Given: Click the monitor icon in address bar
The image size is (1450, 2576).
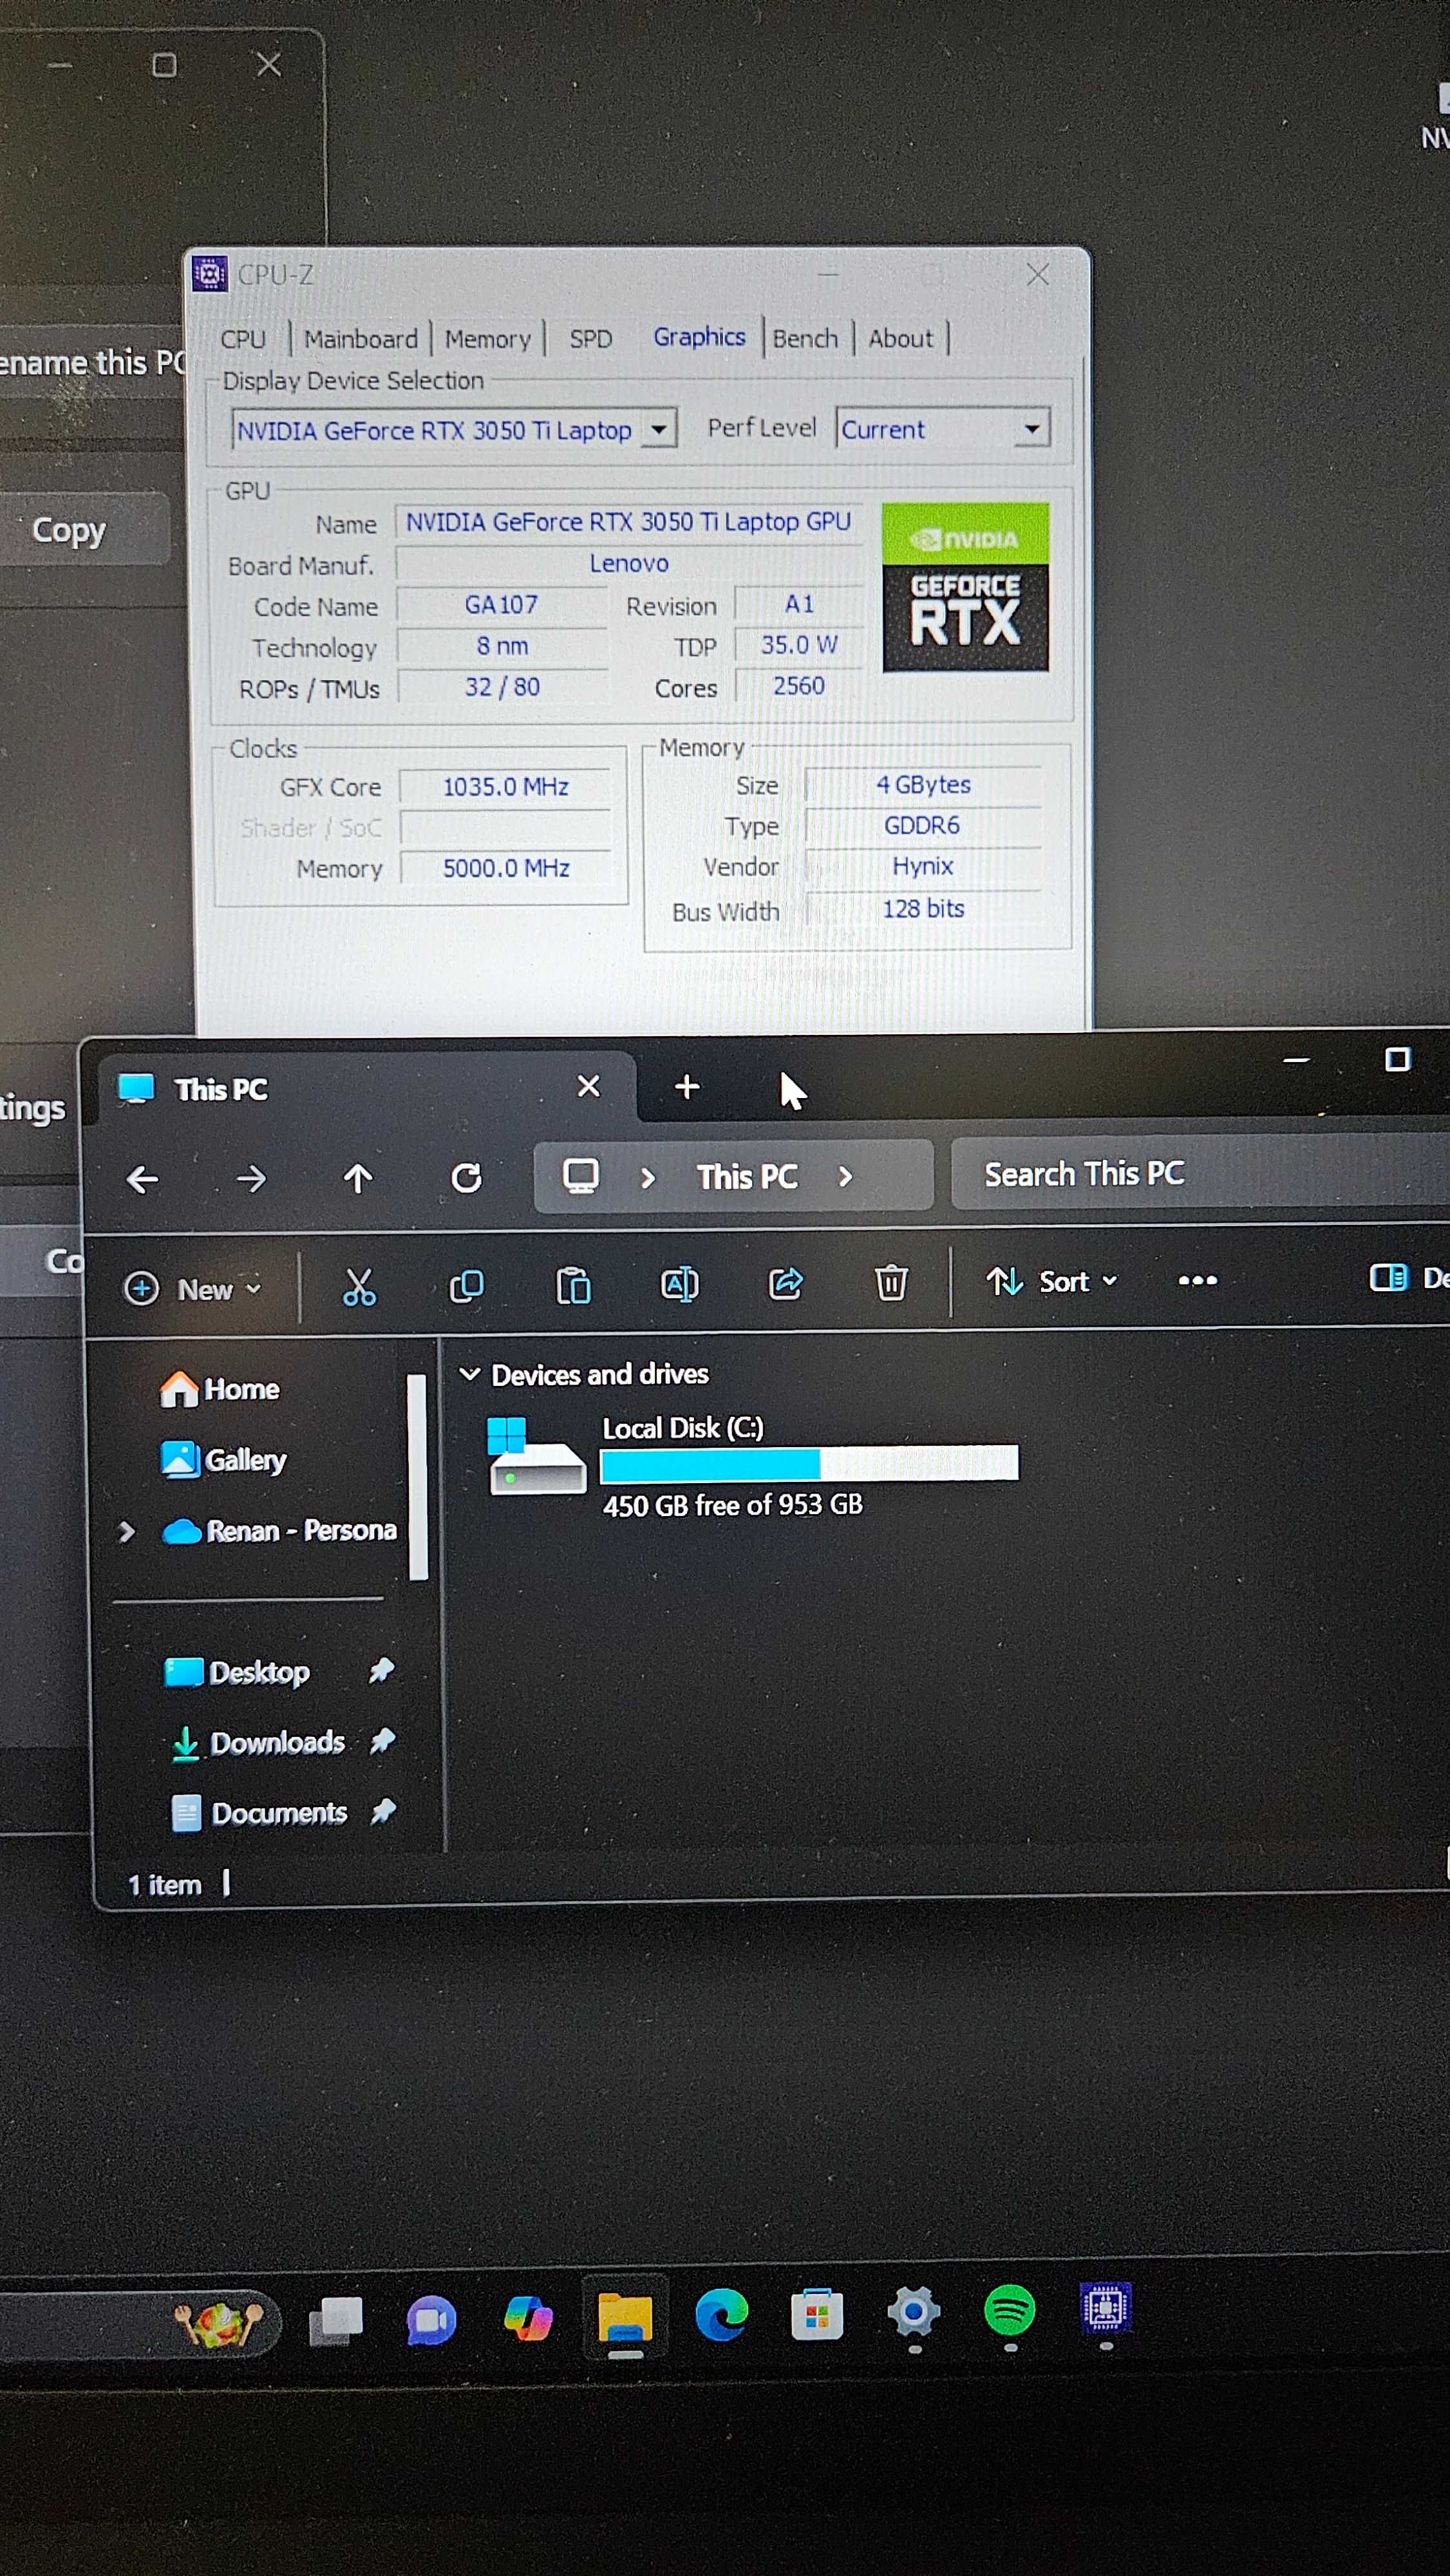Looking at the screenshot, I should [x=580, y=1176].
